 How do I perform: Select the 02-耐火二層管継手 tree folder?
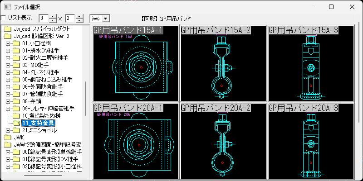[45, 58]
